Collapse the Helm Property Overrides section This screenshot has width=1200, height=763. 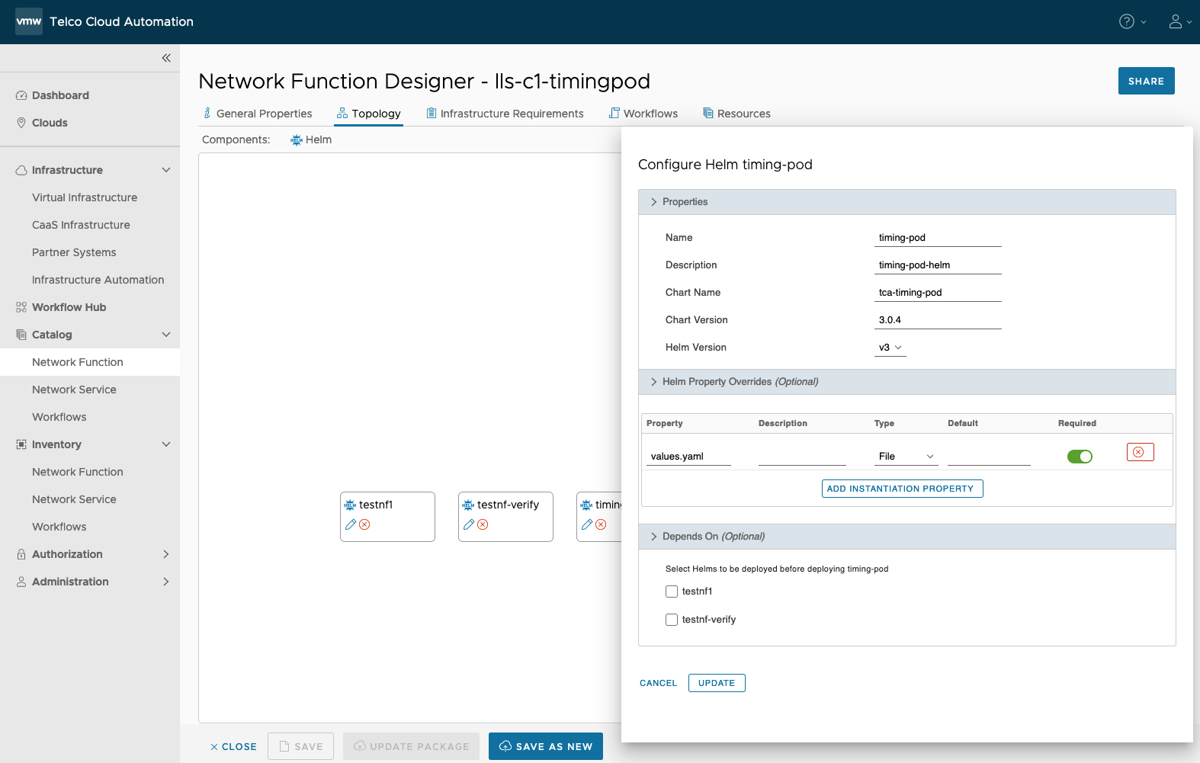(x=654, y=382)
